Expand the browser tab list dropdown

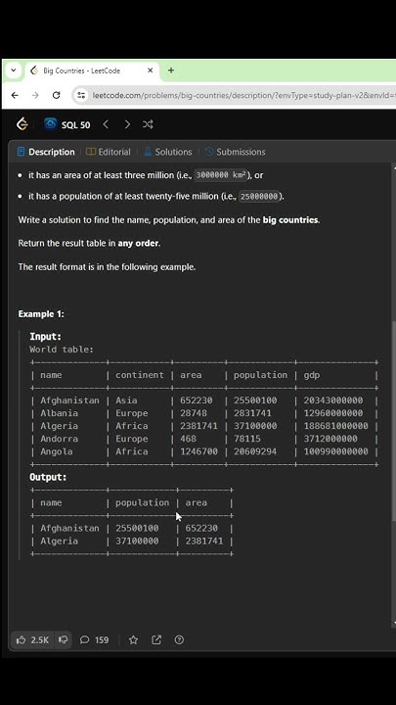click(14, 70)
